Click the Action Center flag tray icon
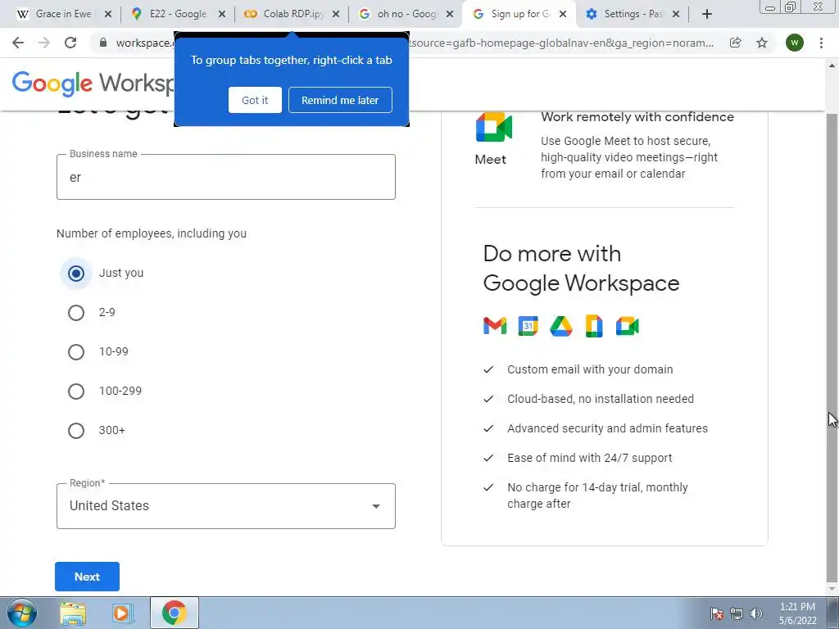This screenshot has width=839, height=629. 717,613
